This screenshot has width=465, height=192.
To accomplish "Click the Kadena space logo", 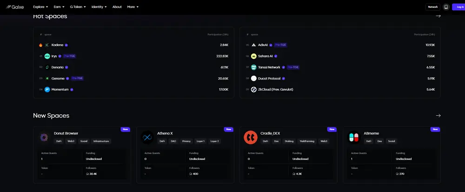I will point(47,45).
